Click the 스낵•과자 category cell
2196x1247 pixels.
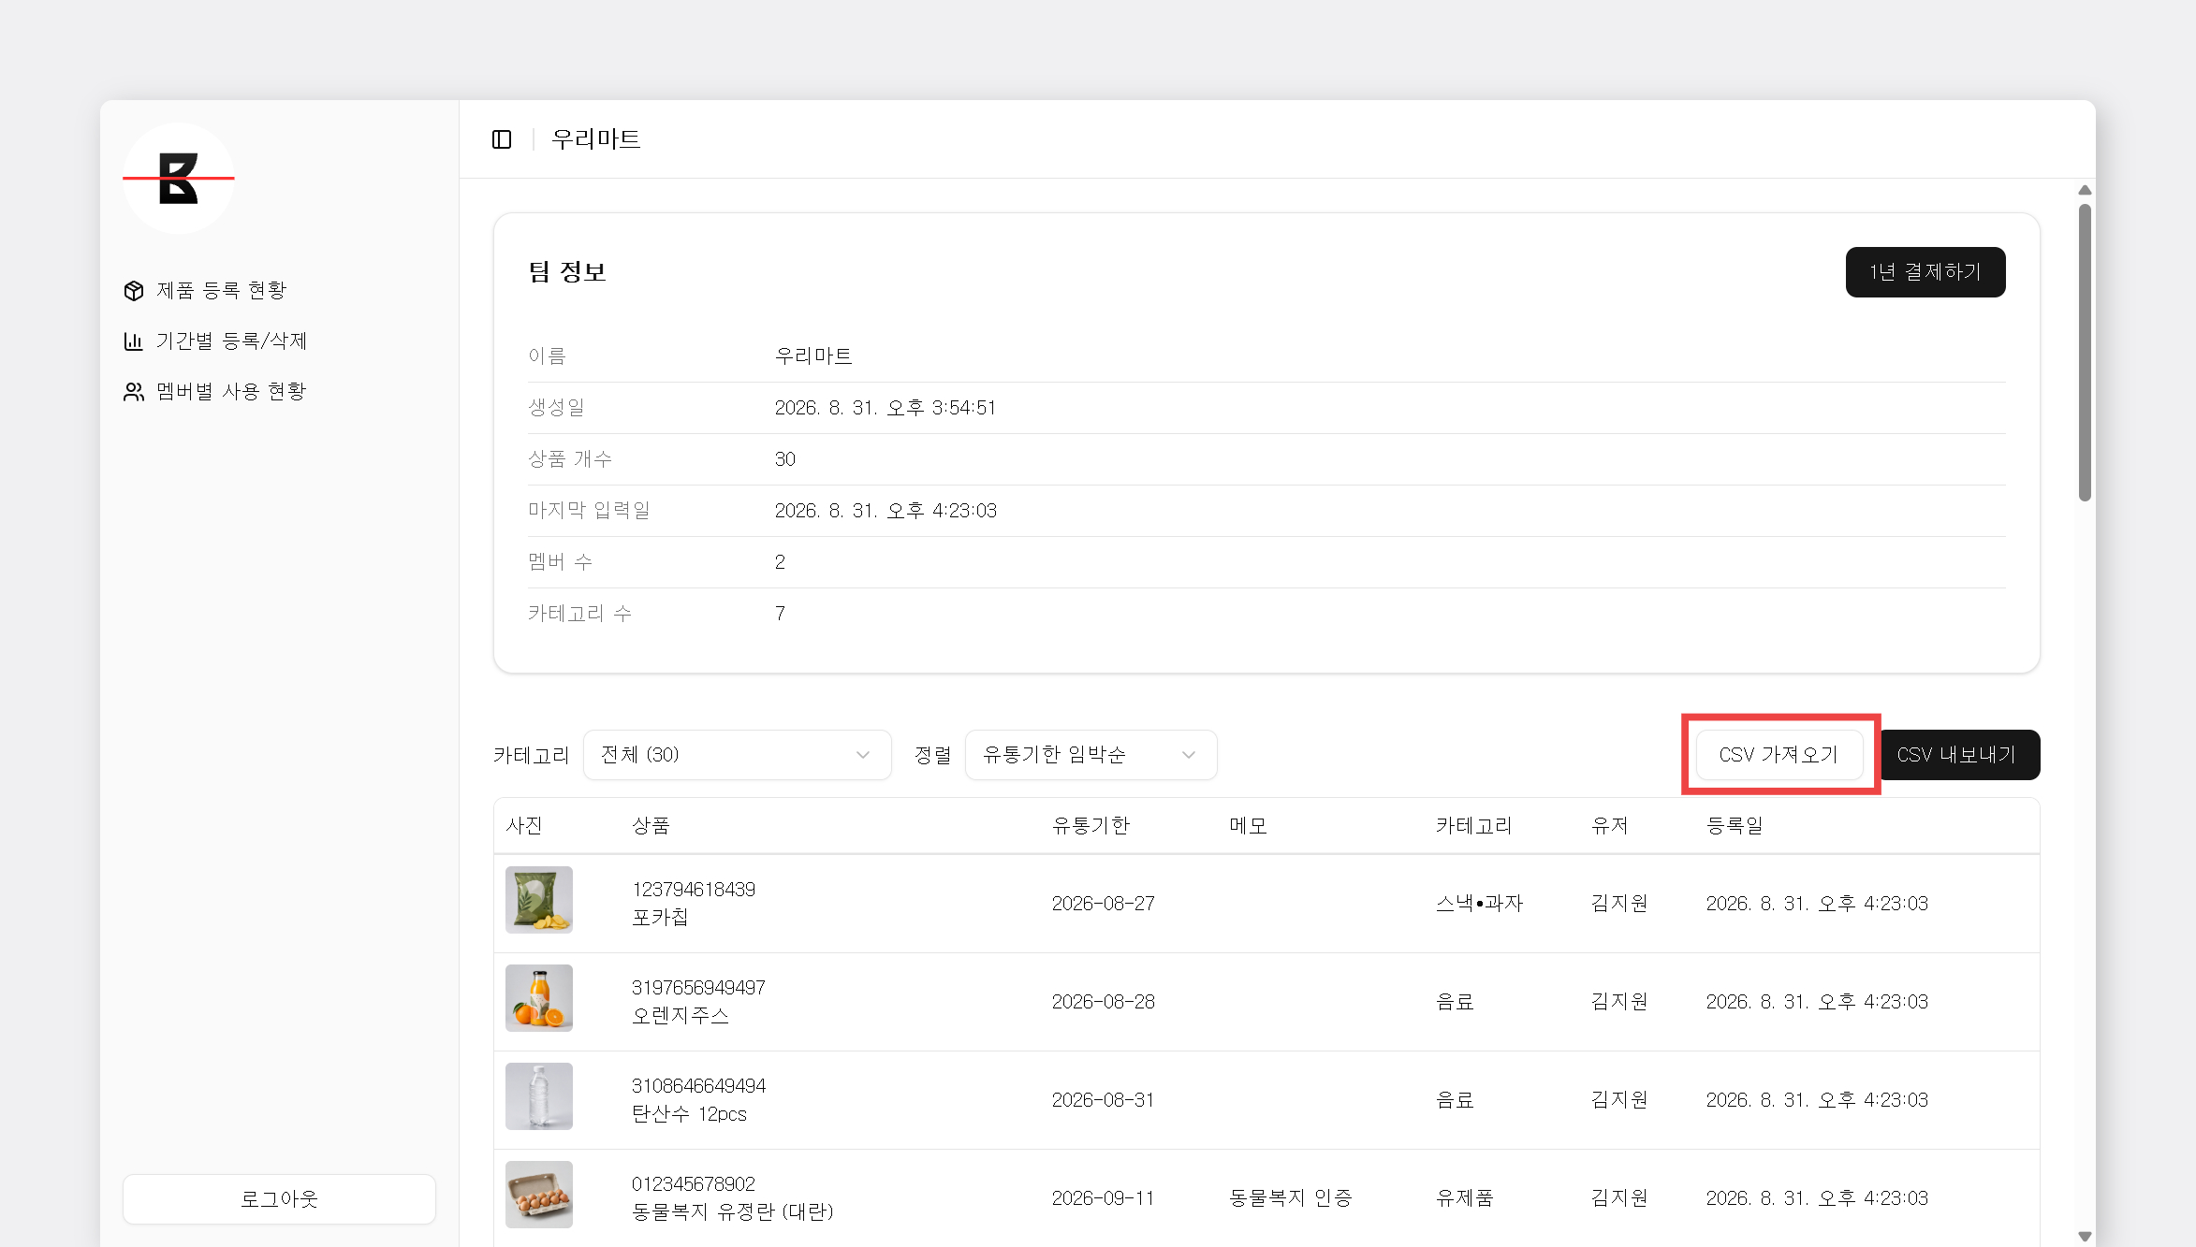click(x=1479, y=904)
